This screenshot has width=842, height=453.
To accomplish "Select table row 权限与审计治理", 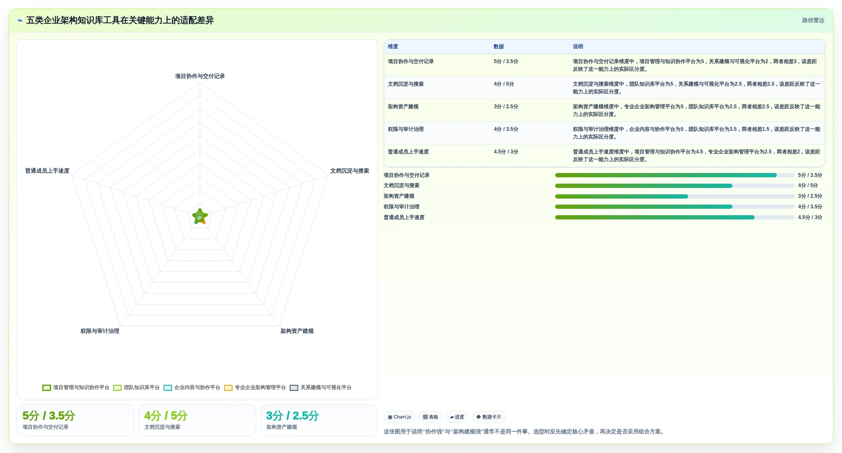I will tap(604, 133).
